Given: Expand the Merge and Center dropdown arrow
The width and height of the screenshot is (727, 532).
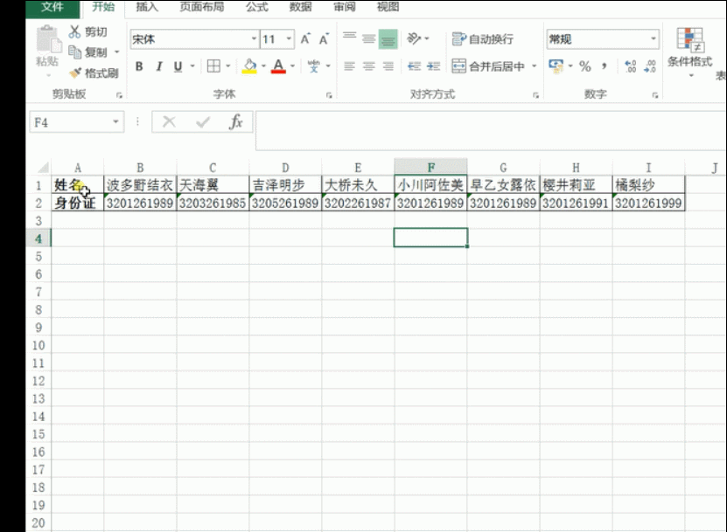Looking at the screenshot, I should pos(535,66).
